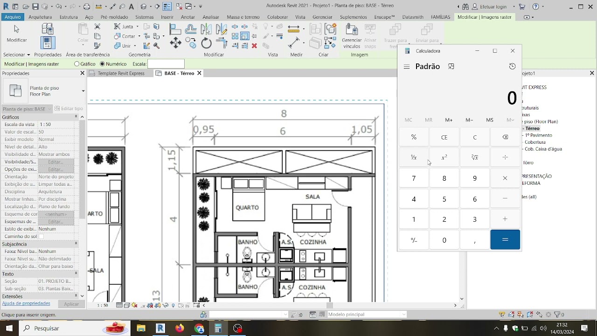Click the Print icon in quick access toolbar

click(x=87, y=7)
